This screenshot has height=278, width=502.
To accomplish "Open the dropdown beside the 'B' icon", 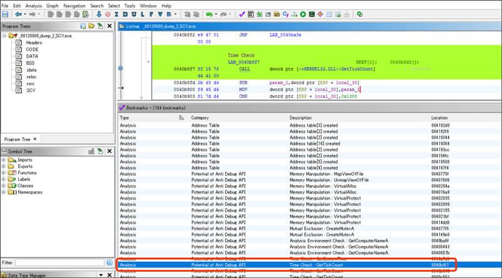I will [x=176, y=14].
